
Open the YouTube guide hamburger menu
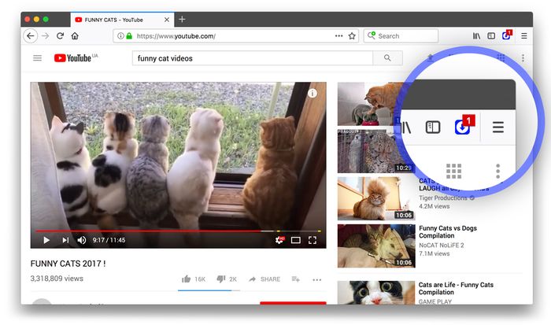(37, 58)
